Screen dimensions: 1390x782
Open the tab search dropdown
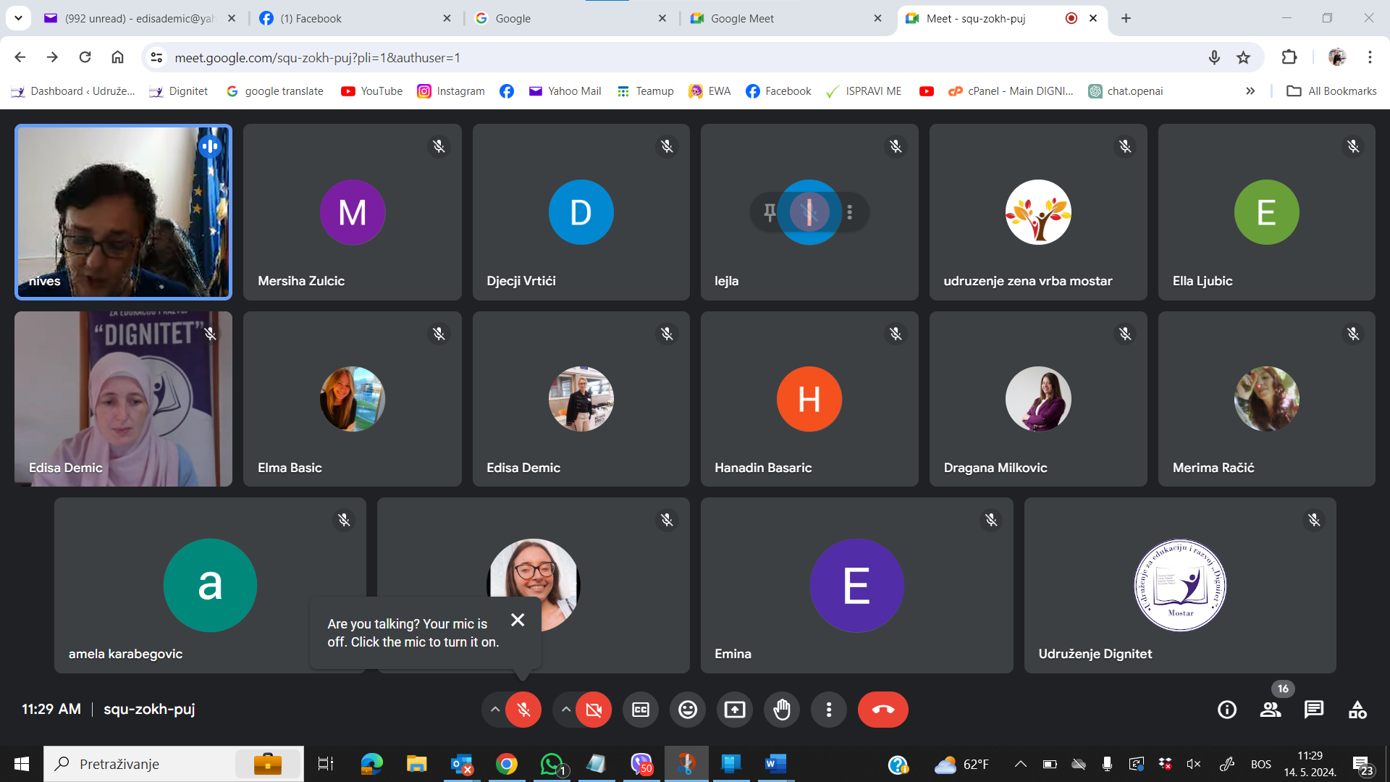pos(18,18)
